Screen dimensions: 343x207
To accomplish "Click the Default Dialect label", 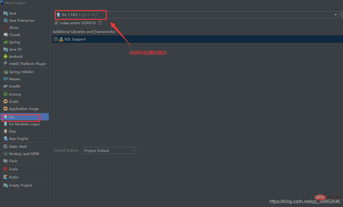I will coord(66,150).
